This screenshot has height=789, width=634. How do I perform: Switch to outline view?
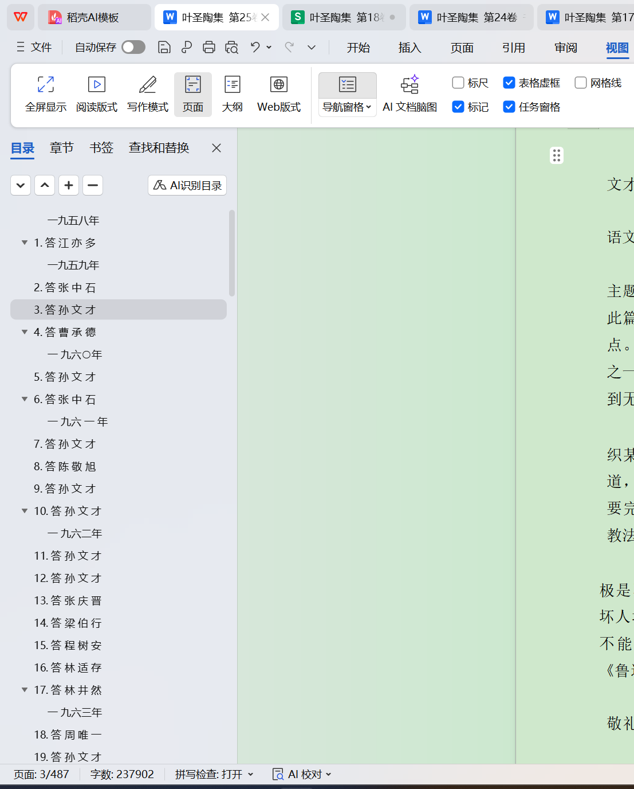tap(233, 94)
